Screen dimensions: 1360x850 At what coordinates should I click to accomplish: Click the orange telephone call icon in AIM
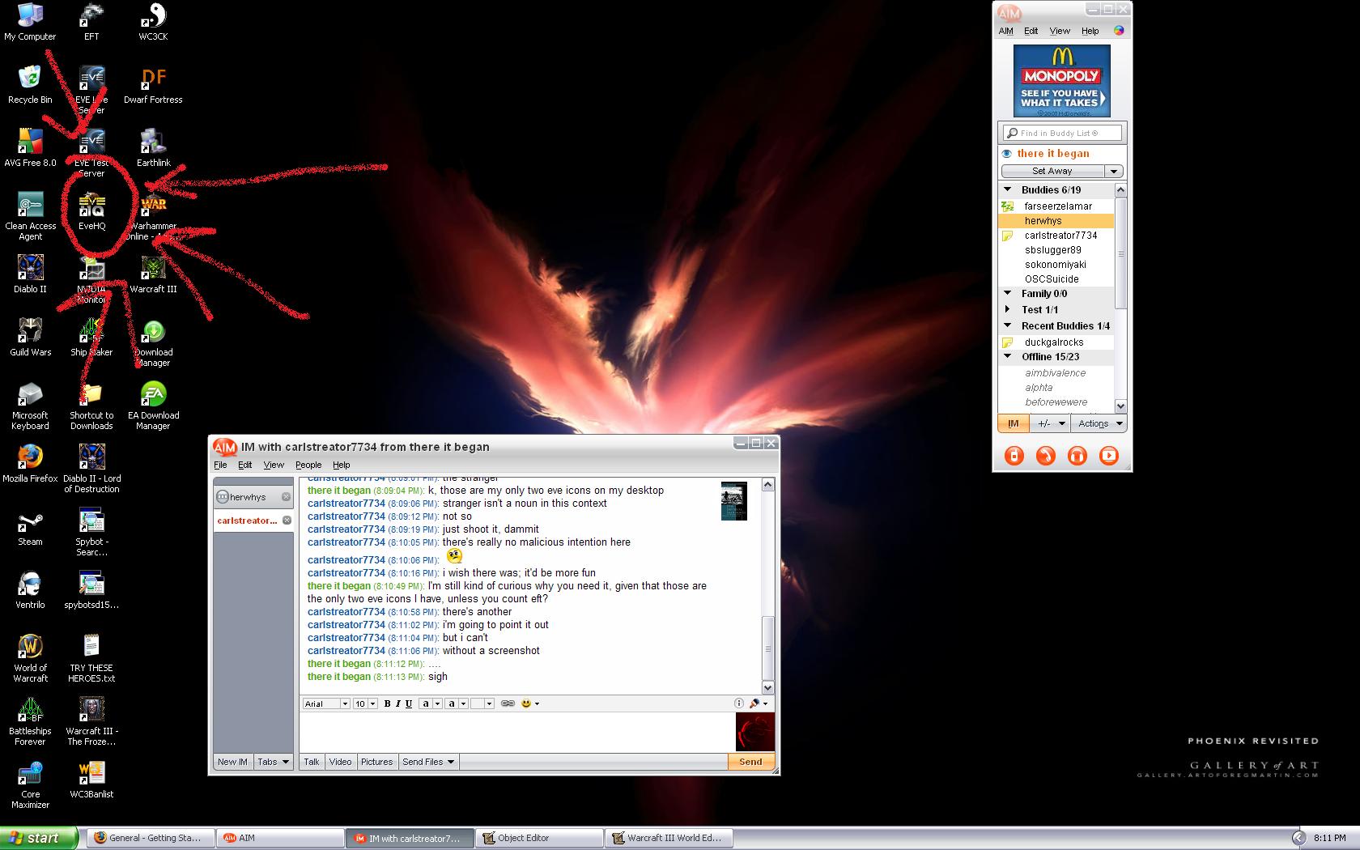click(x=1045, y=456)
